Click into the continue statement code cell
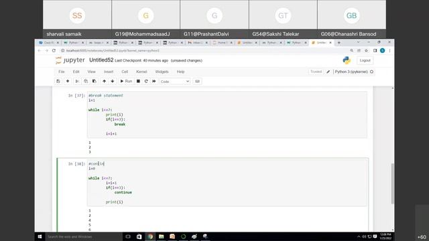The width and height of the screenshot is (429, 241). pyautogui.click(x=227, y=183)
